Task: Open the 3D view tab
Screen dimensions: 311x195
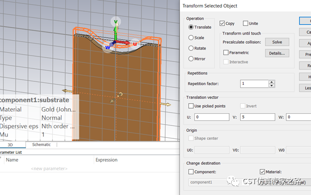Action: coord(10,145)
